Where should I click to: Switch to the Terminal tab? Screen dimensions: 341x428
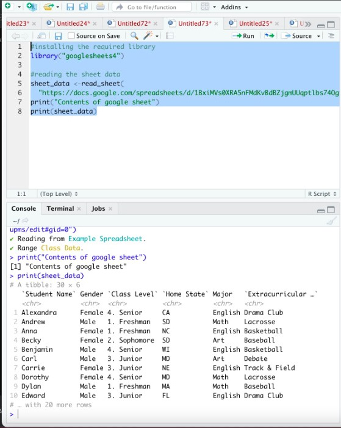pyautogui.click(x=60, y=209)
